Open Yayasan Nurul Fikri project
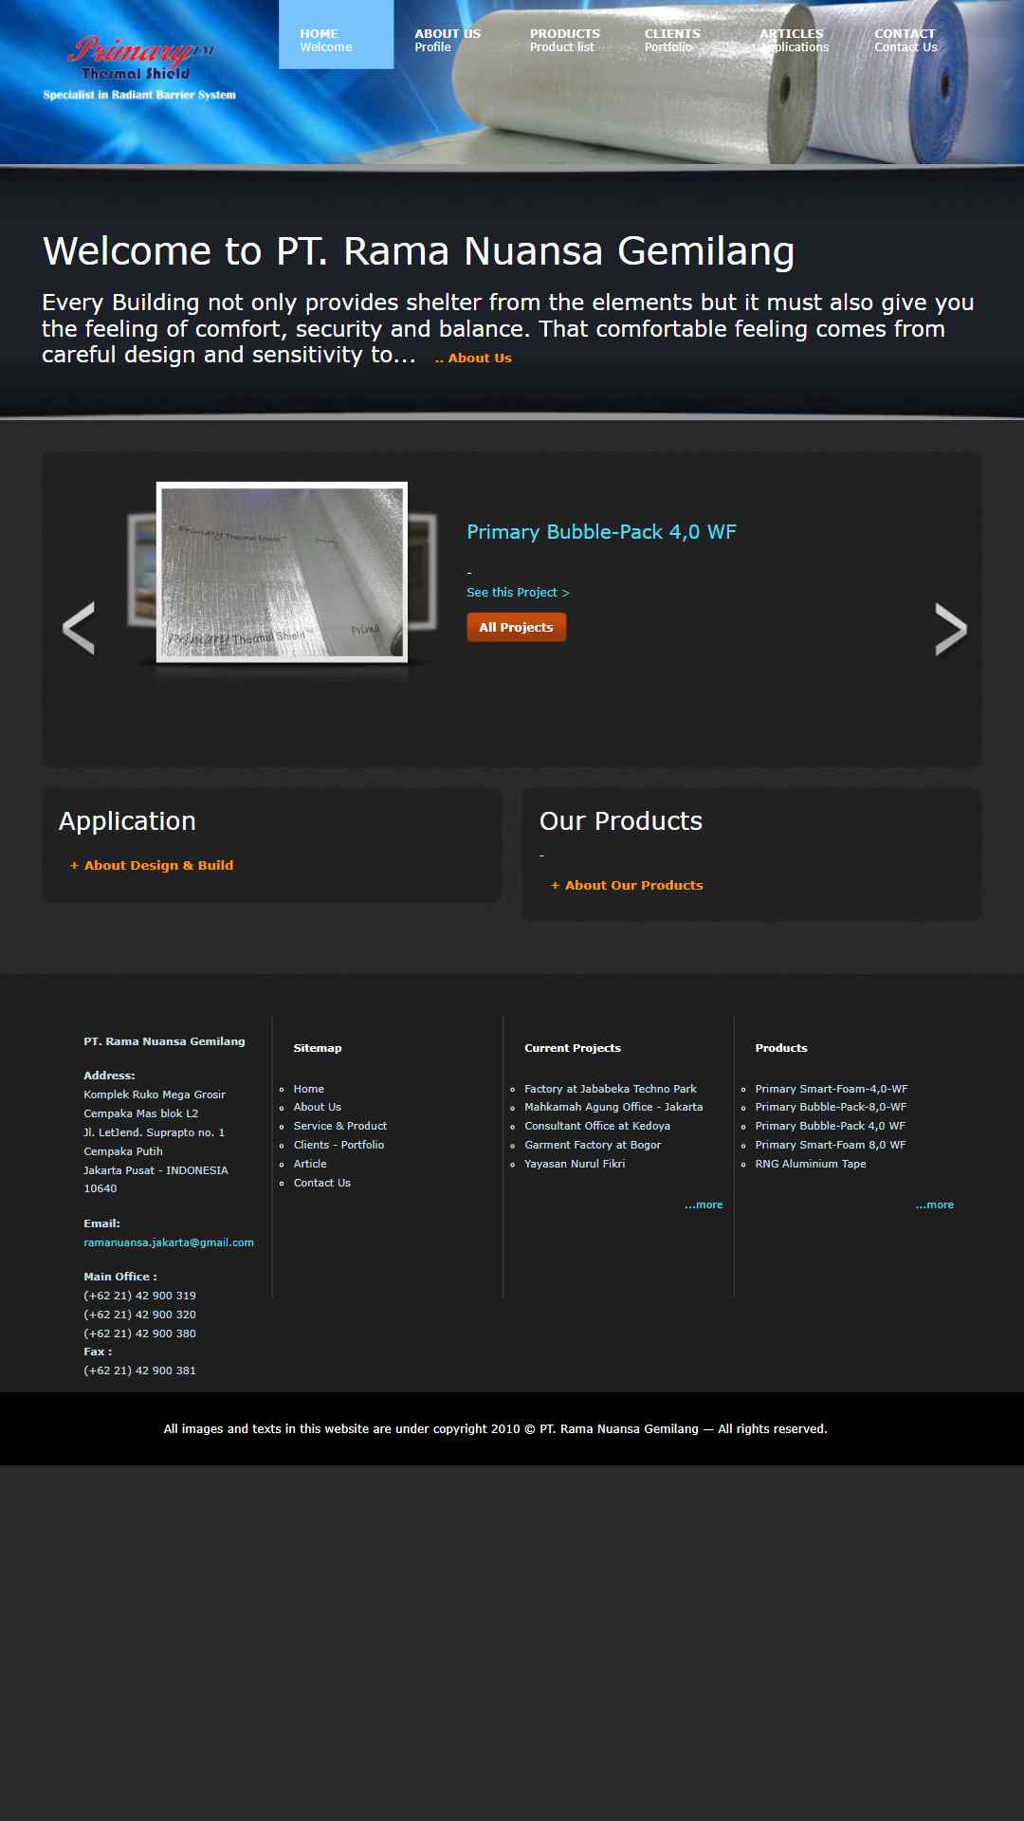 575,1164
